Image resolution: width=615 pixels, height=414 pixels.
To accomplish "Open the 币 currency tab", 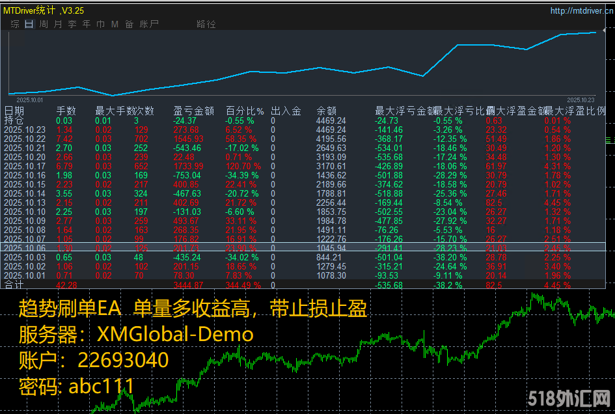I will coord(101,24).
